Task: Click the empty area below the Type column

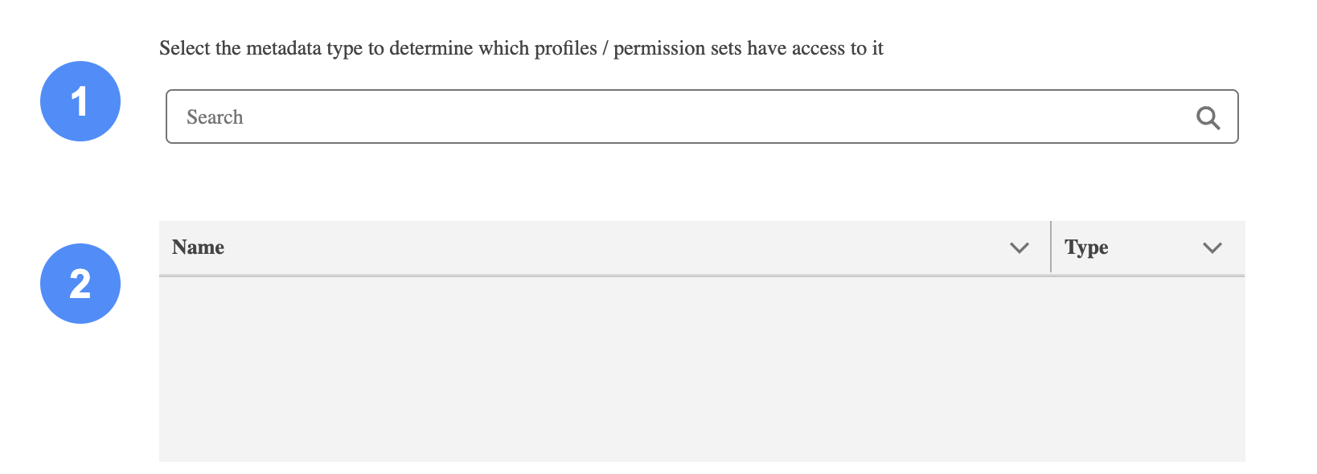Action: coord(1147,370)
